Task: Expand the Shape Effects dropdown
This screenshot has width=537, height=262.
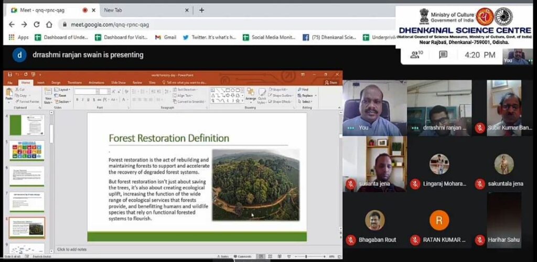Action: click(x=280, y=101)
